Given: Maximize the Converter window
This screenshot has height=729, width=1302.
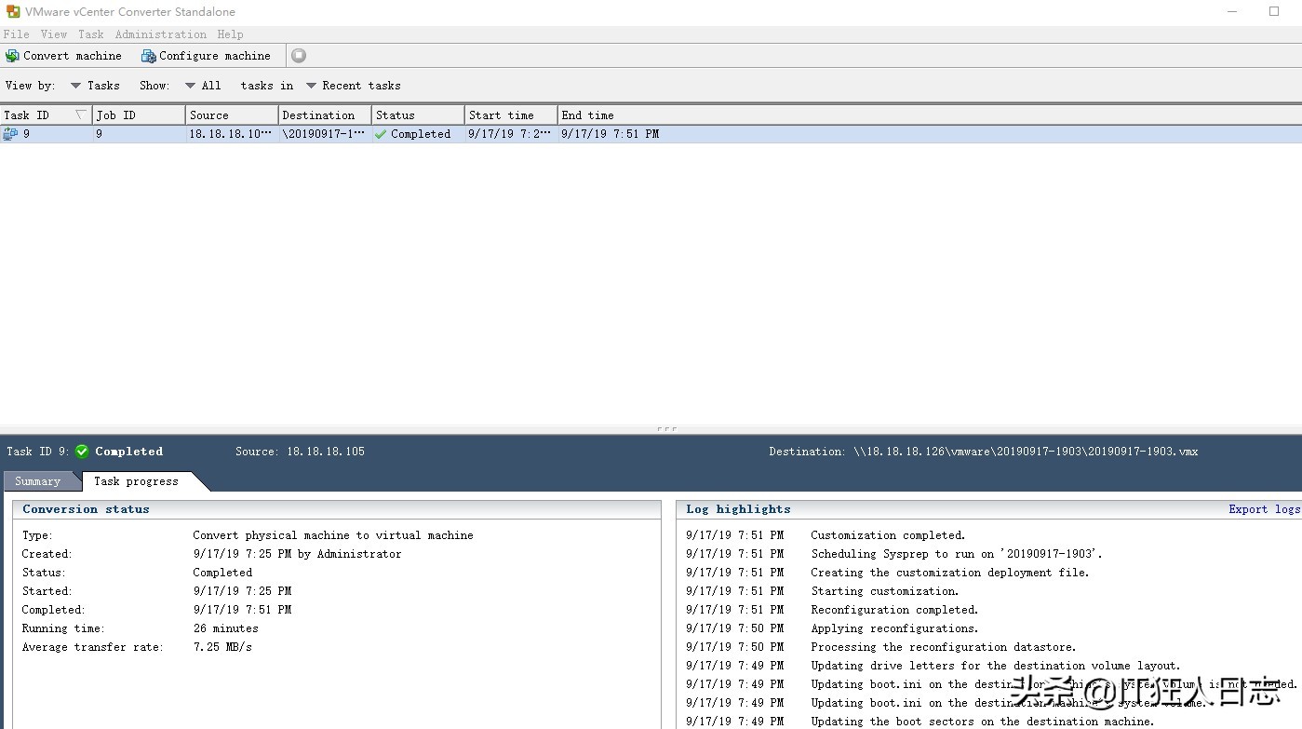Looking at the screenshot, I should (1274, 12).
